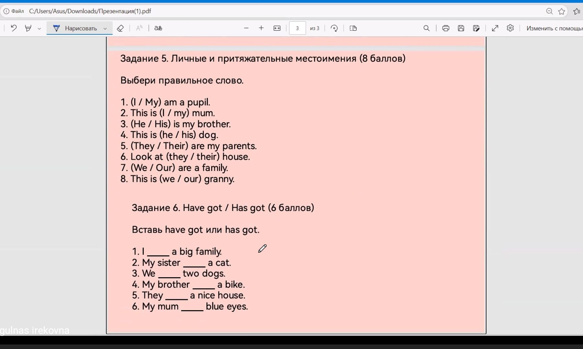Screen dimensions: 583x349
Task: Click Изменить с помощью button
Action: [554, 28]
